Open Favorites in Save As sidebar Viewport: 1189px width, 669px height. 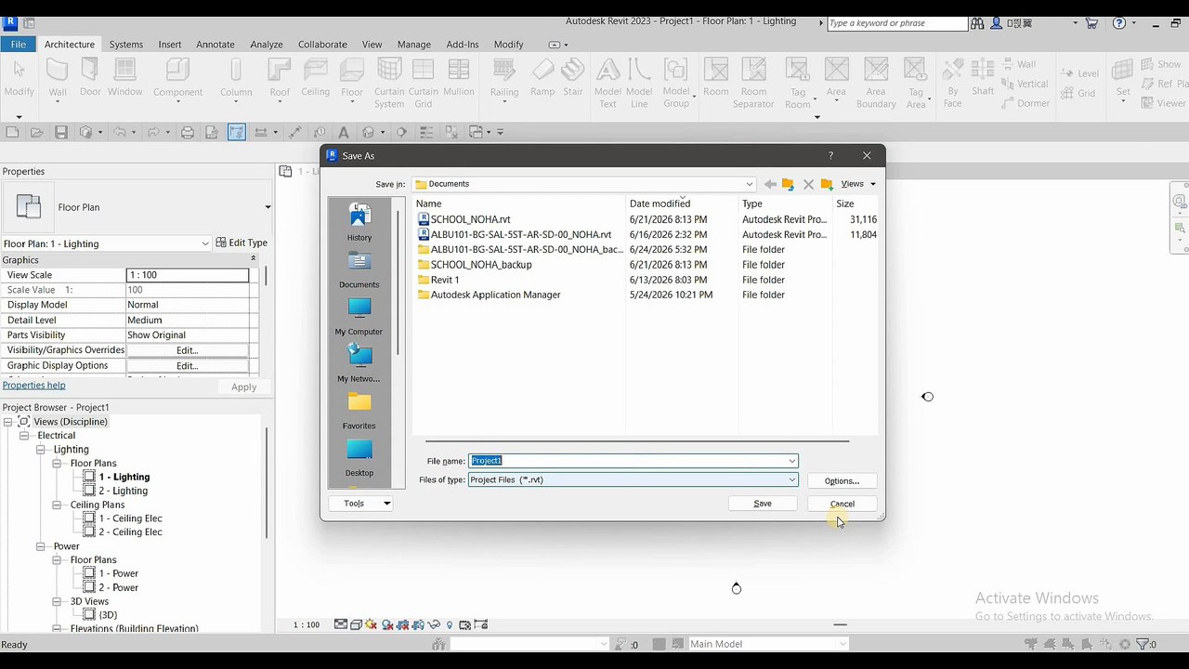359,411
